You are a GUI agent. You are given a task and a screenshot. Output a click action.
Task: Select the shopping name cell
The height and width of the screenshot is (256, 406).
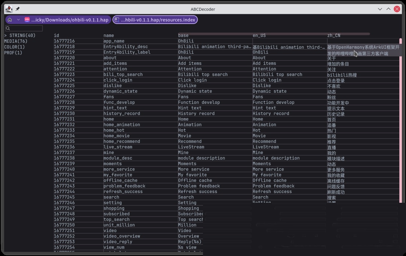(114, 208)
